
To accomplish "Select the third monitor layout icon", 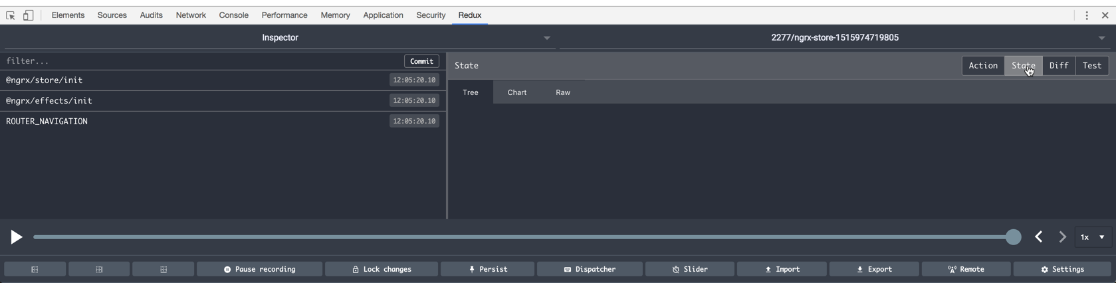I will pos(164,269).
